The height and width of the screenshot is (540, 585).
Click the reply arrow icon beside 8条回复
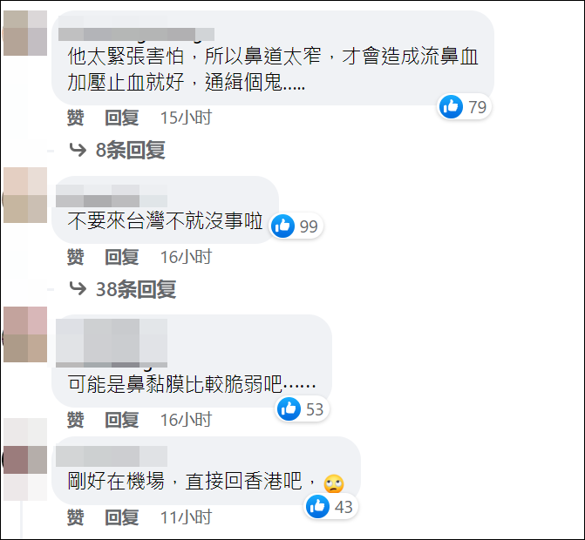(x=78, y=150)
